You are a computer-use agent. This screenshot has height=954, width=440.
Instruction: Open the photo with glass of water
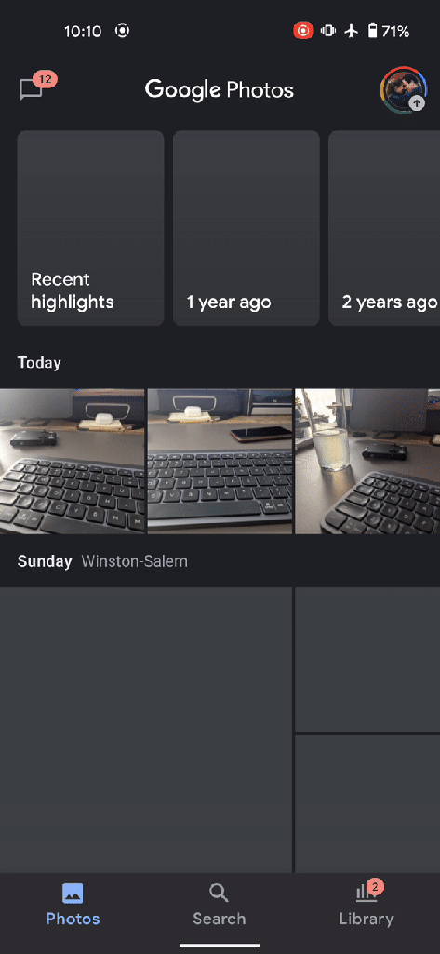(367, 462)
